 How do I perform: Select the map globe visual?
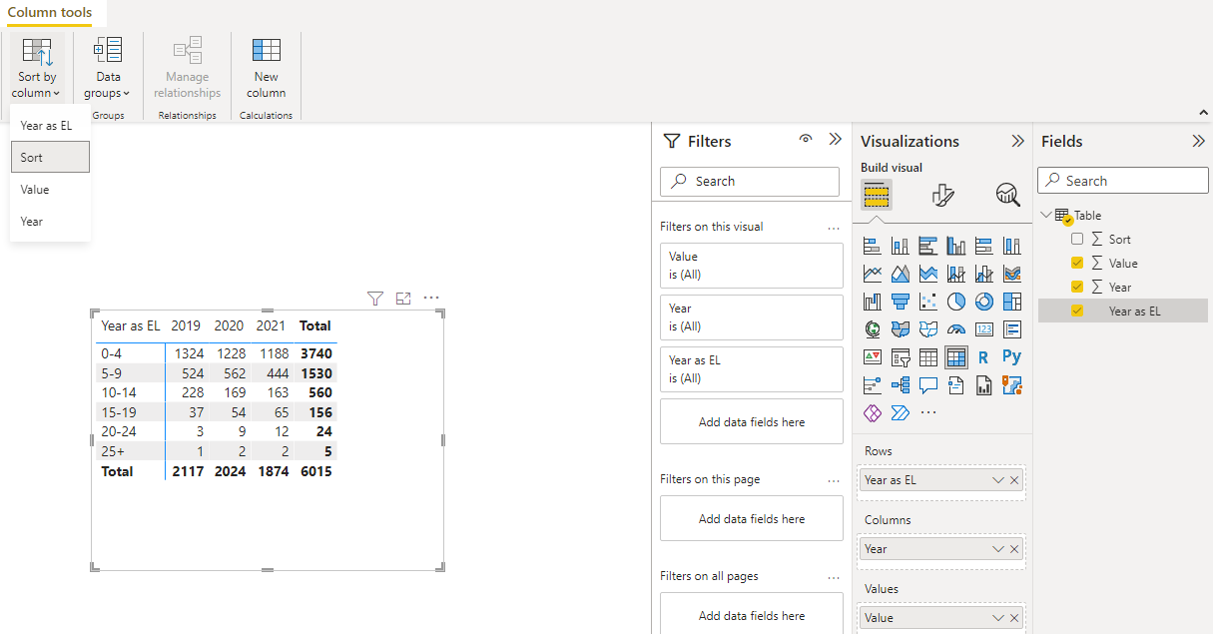click(x=872, y=329)
